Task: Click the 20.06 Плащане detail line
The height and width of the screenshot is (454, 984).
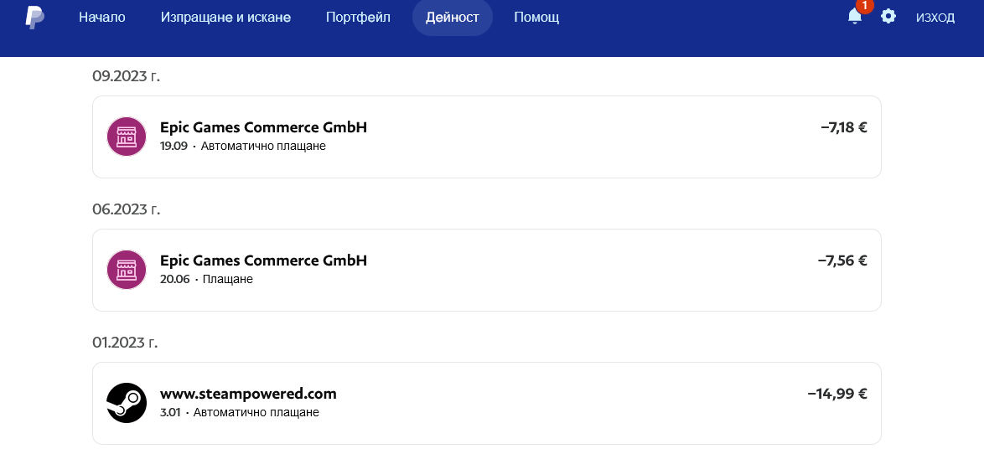Action: (206, 279)
